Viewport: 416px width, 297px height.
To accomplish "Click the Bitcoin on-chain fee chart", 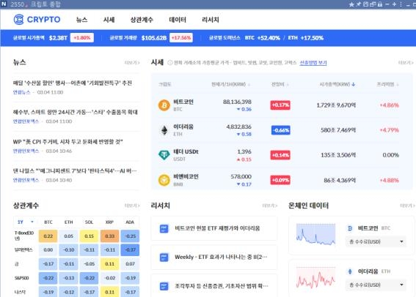I will pos(315,235).
